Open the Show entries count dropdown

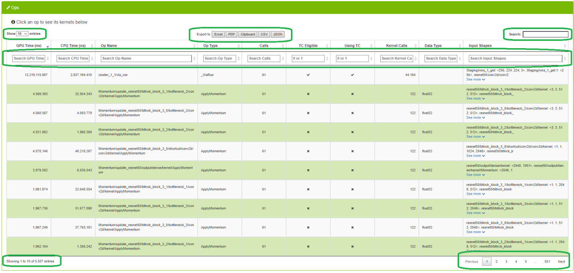coord(22,34)
